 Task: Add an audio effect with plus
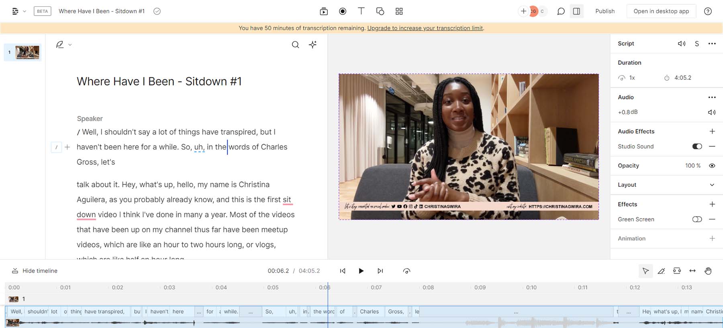(712, 131)
